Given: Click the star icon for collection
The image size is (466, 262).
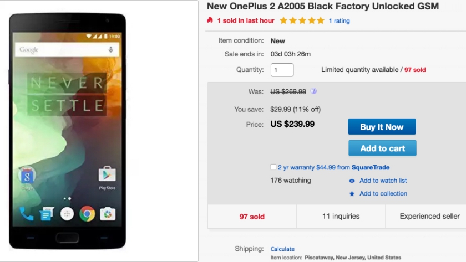Looking at the screenshot, I should [x=352, y=194].
